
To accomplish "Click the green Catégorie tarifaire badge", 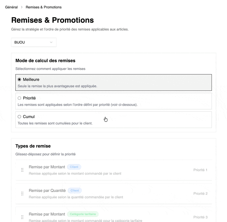I will pos(83,214).
